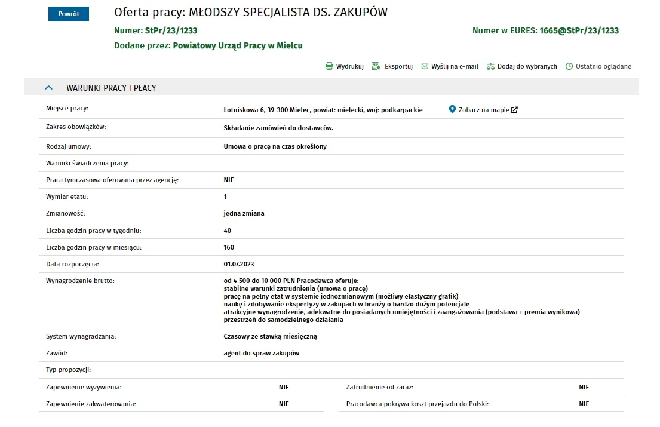
Task: Click the NIE value for Zatrudnienie od zaraz
Action: tap(584, 387)
